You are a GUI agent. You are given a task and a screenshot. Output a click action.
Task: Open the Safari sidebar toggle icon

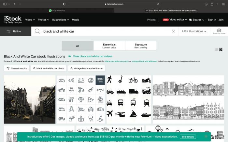5,4
